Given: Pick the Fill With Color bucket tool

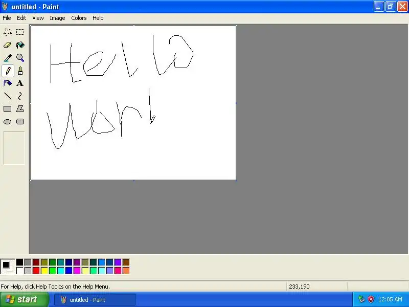Looking at the screenshot, I should [20, 45].
